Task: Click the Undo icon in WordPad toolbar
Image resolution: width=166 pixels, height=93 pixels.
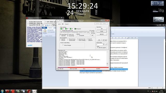Action: pyautogui.click(x=48, y=26)
